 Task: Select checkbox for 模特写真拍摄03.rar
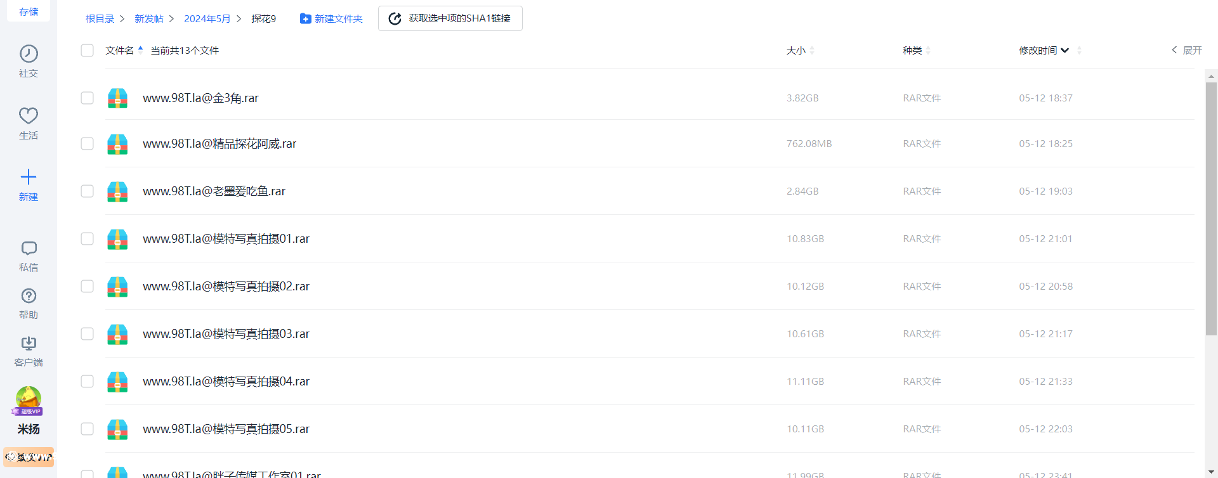[x=88, y=334]
